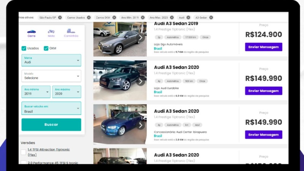The image size is (304, 171).
Task: Click the Versões section heading
Action: tap(28, 143)
